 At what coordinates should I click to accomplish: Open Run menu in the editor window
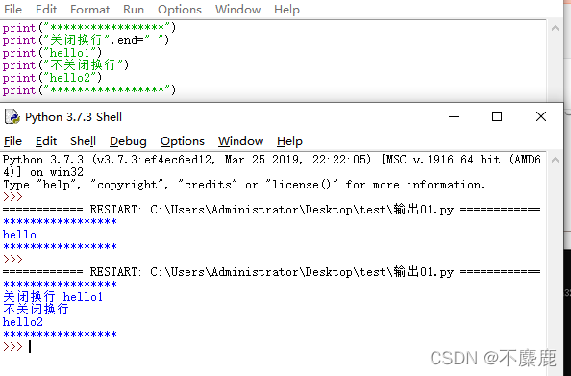click(x=134, y=9)
